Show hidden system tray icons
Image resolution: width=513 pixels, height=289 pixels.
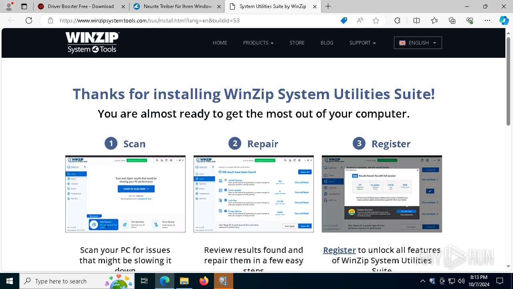tap(422, 281)
